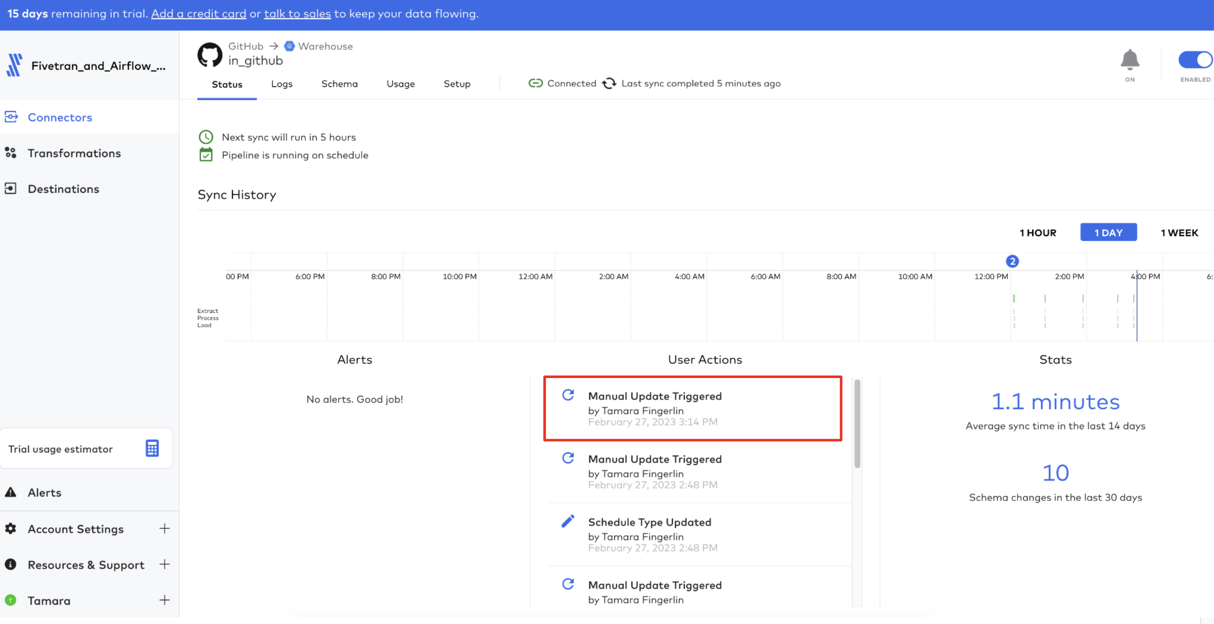
Task: Click the Alerts warning icon in sidebar
Action: tap(10, 492)
